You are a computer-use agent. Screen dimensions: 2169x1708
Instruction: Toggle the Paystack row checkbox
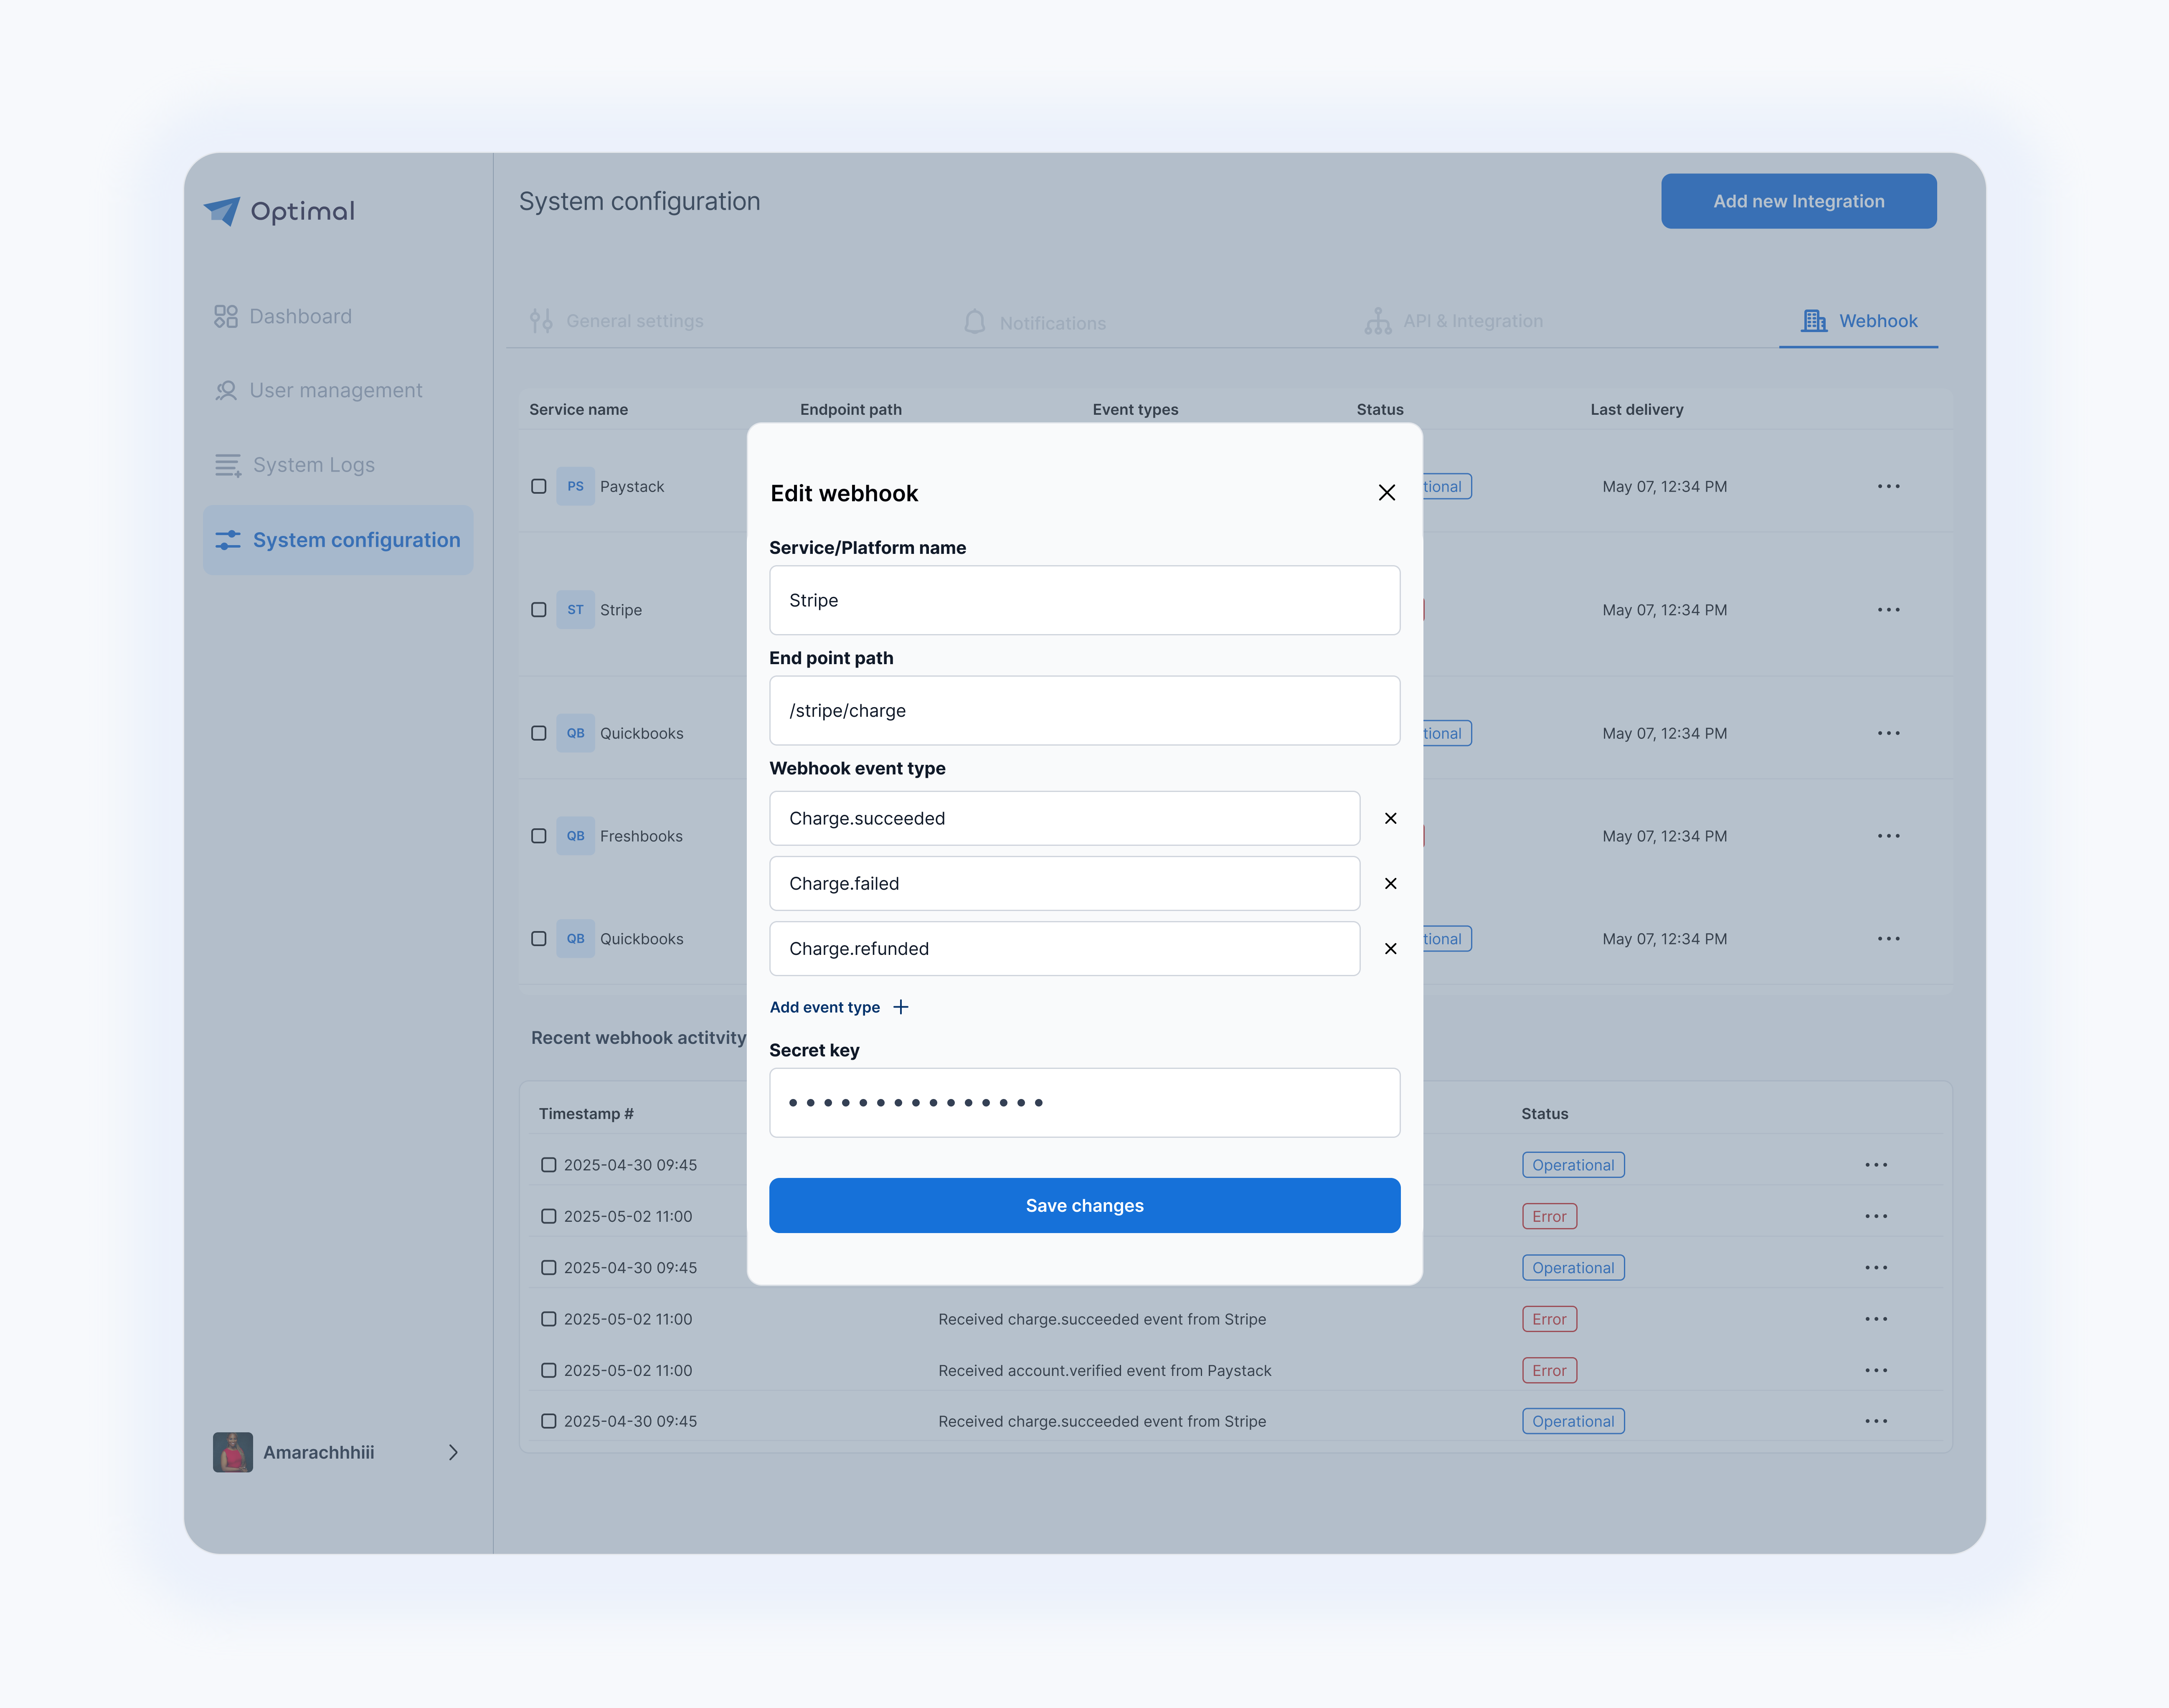tap(538, 486)
